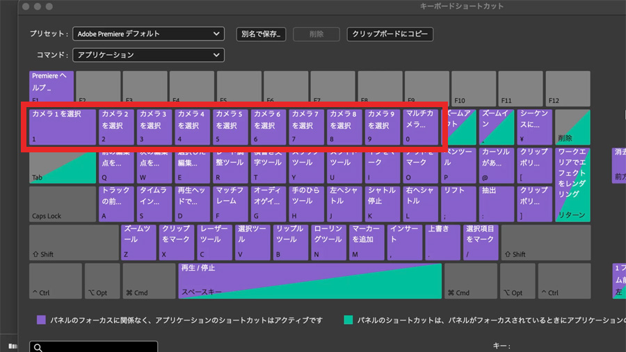Select the クリップボリ... key labeled ]

534,204
